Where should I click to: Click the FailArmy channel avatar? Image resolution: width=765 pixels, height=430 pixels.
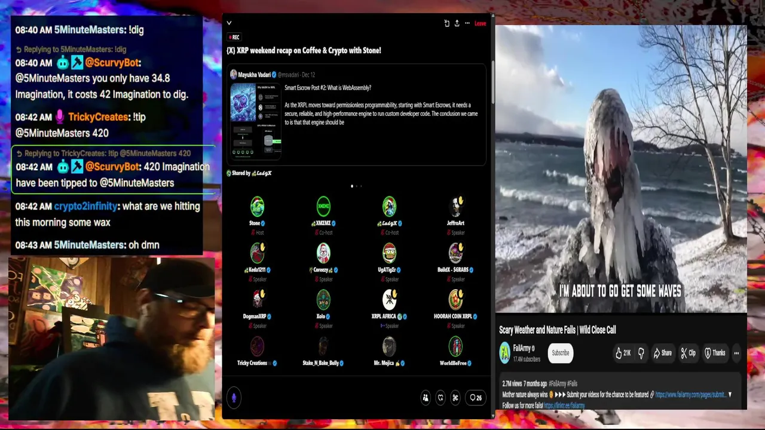(x=505, y=353)
